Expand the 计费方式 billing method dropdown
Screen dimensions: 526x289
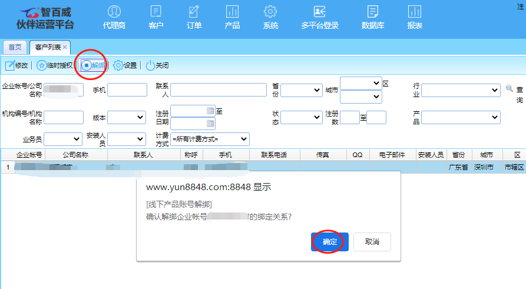point(210,139)
